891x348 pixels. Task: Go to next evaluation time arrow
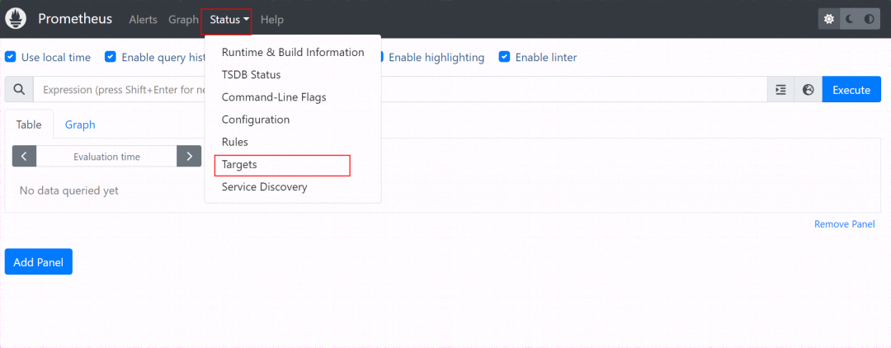point(189,156)
